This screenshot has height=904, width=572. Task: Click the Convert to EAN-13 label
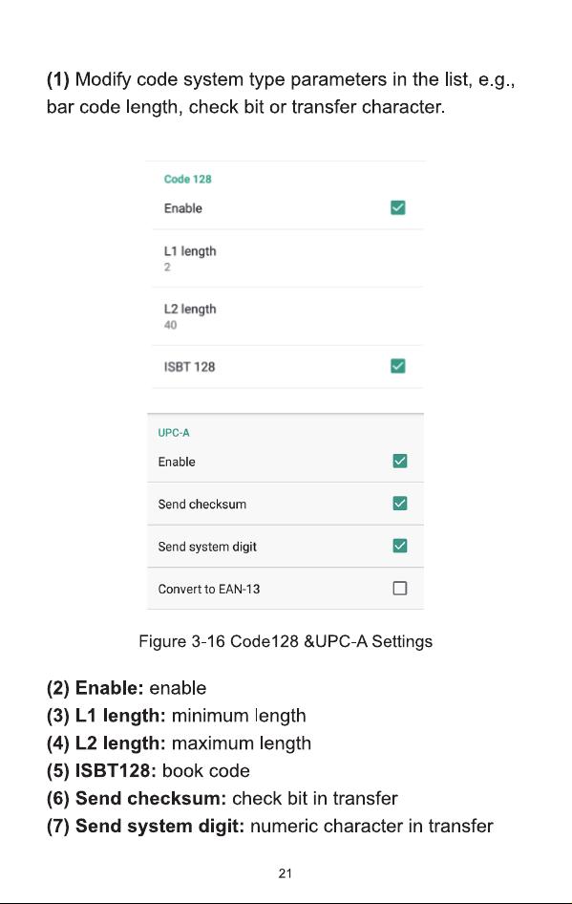[208, 590]
